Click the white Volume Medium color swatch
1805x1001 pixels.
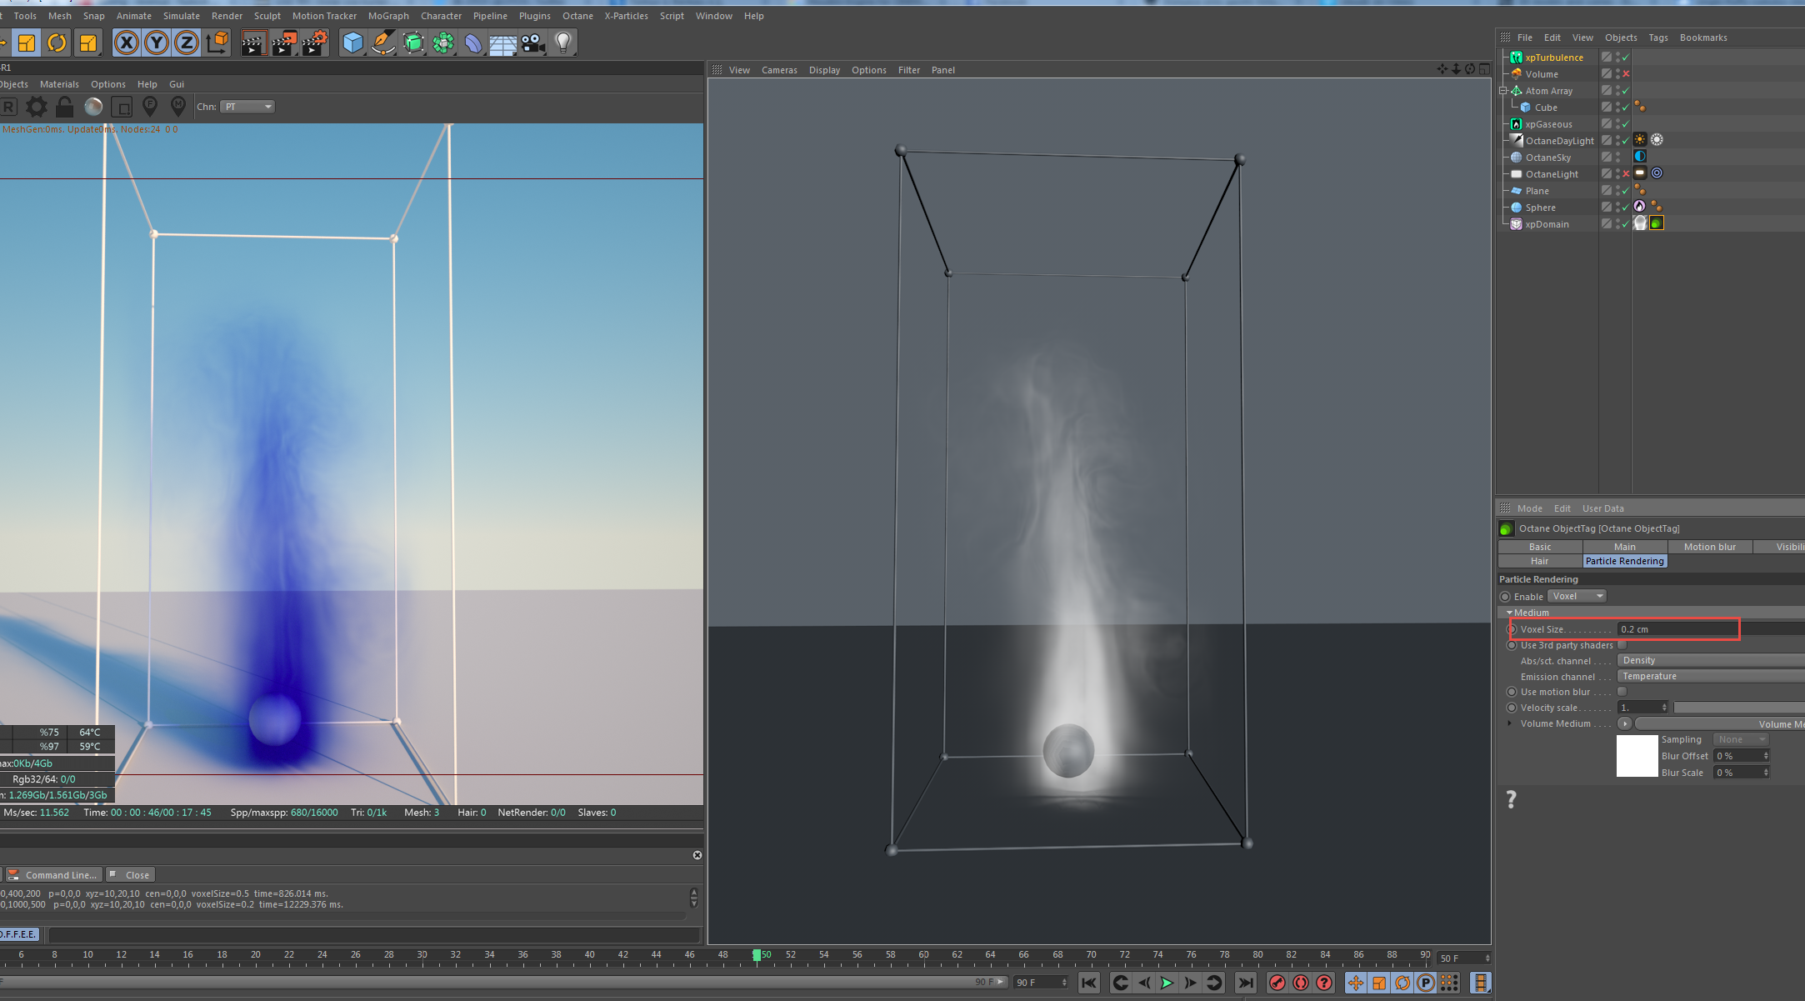[x=1637, y=756]
